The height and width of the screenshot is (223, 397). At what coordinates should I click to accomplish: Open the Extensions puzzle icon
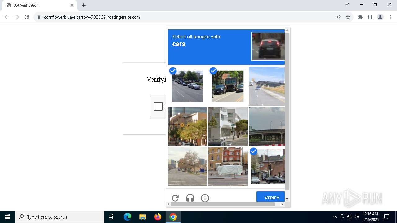click(360, 17)
